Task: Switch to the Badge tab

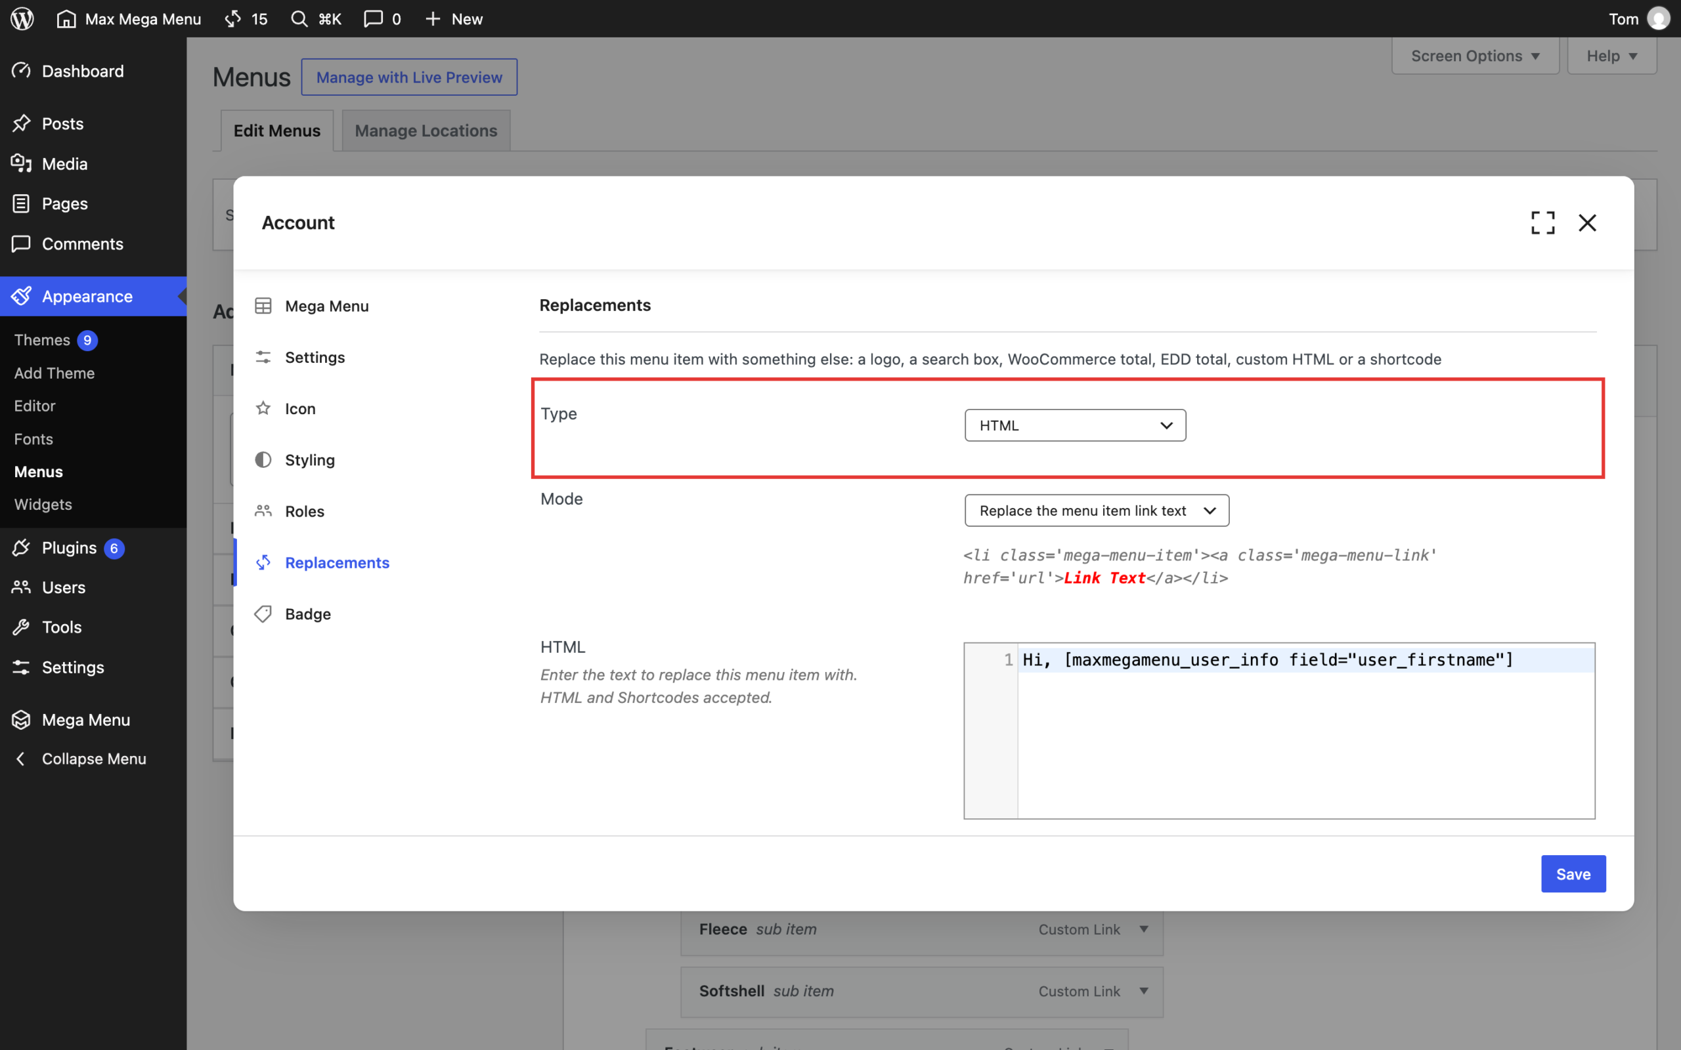Action: (292, 614)
